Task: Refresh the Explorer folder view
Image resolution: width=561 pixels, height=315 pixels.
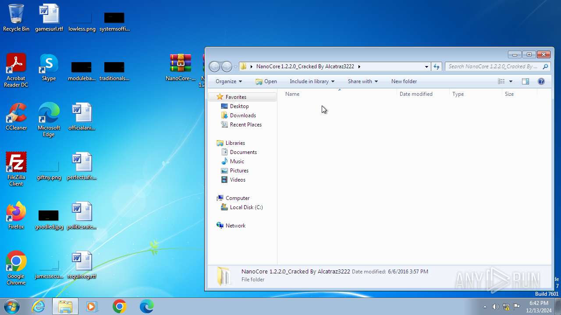Action: [x=437, y=66]
